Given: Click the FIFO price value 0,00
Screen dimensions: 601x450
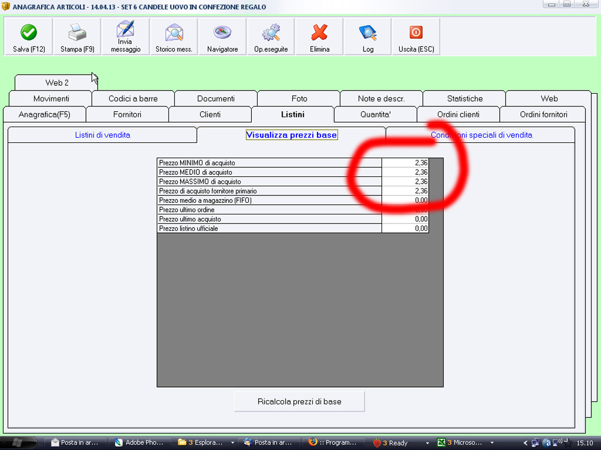Looking at the screenshot, I should click(405, 200).
